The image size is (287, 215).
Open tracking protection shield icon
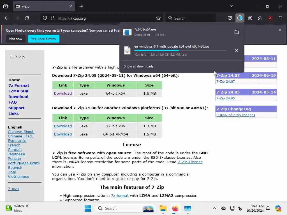(45, 18)
